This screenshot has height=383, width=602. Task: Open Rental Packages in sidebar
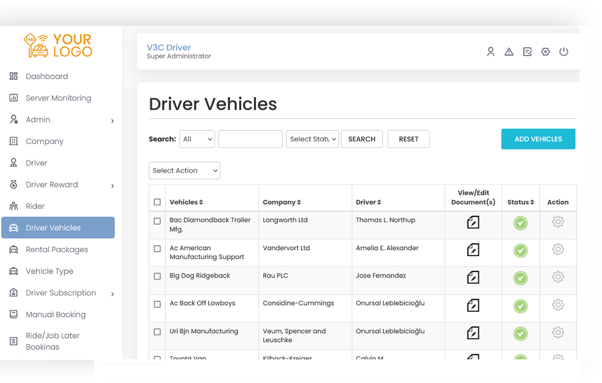[x=58, y=249]
